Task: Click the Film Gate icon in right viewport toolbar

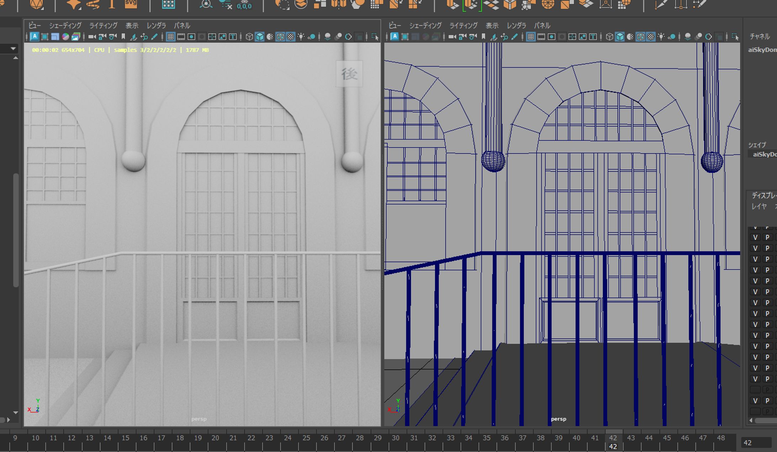Action: [x=541, y=37]
